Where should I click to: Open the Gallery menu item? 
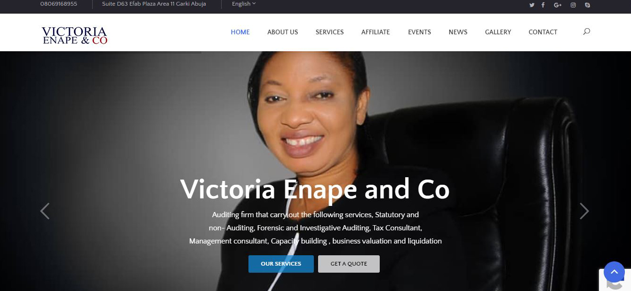[498, 32]
